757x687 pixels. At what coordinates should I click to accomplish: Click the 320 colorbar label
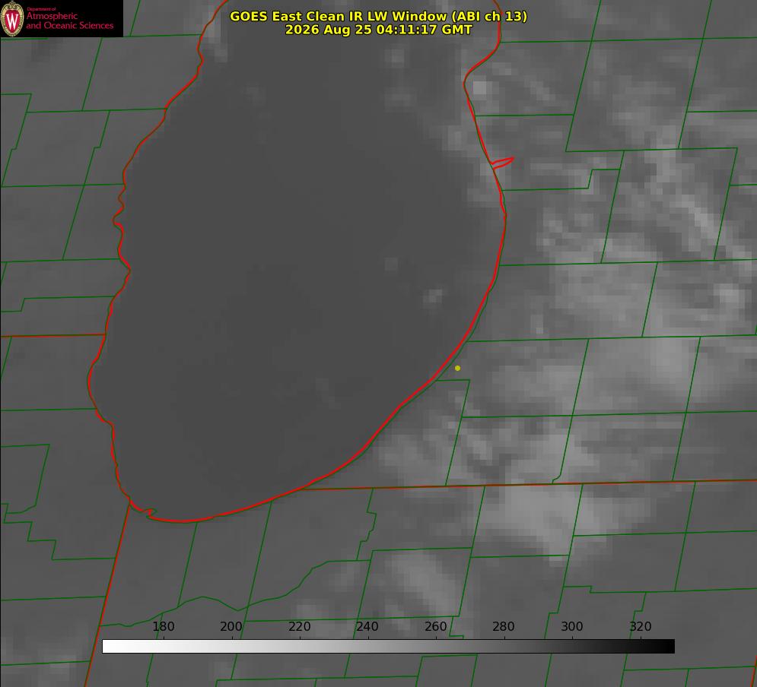(641, 626)
